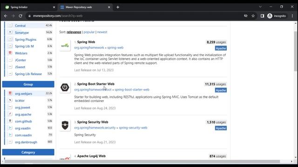The width and height of the screenshot is (298, 167).
Task: Open the spring-boot-starter-web artifact link
Action: (x=132, y=90)
